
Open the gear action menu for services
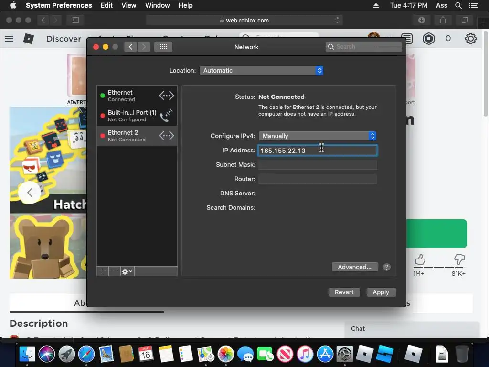(127, 271)
